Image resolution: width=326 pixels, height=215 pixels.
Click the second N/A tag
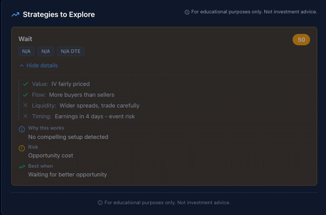46,51
